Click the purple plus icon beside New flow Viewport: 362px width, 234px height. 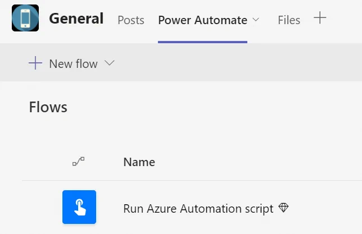click(x=35, y=63)
